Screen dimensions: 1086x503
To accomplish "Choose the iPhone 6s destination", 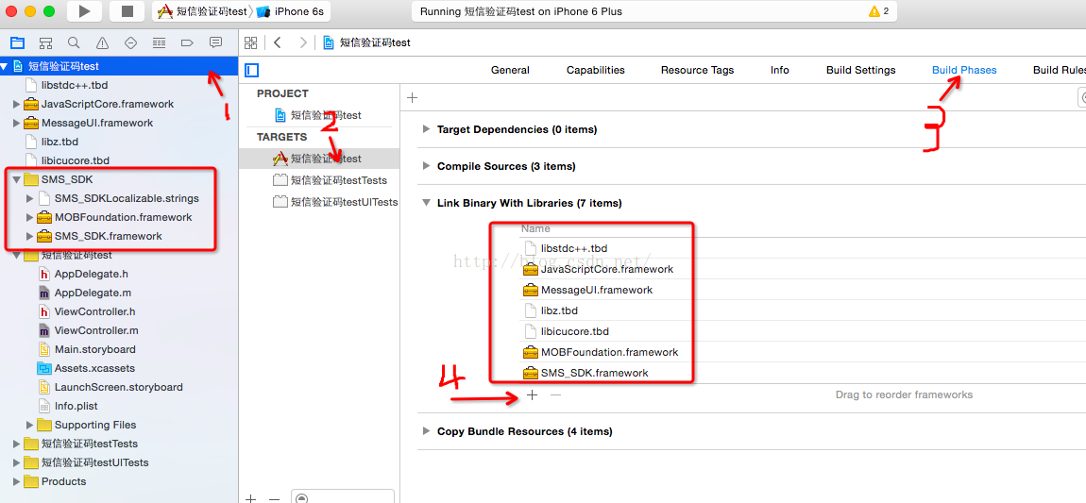I will pyautogui.click(x=291, y=11).
